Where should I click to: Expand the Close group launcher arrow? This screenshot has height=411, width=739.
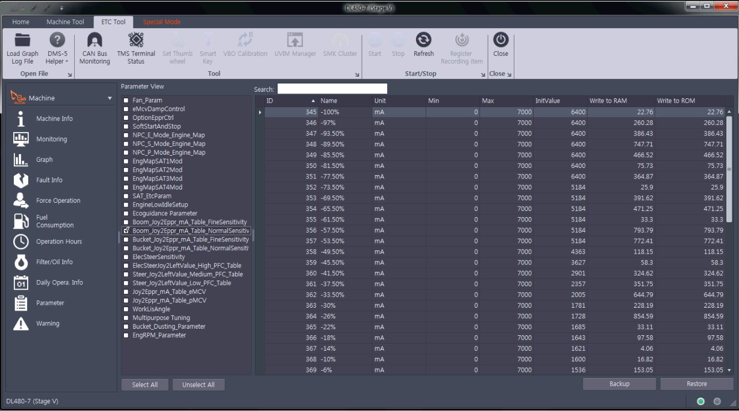pyautogui.click(x=509, y=74)
